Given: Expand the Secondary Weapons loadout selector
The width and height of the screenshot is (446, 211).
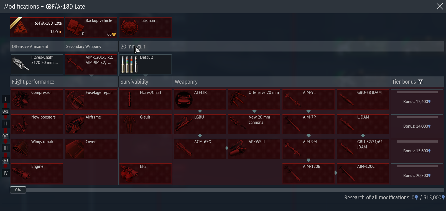Looking at the screenshot, I should (x=91, y=65).
